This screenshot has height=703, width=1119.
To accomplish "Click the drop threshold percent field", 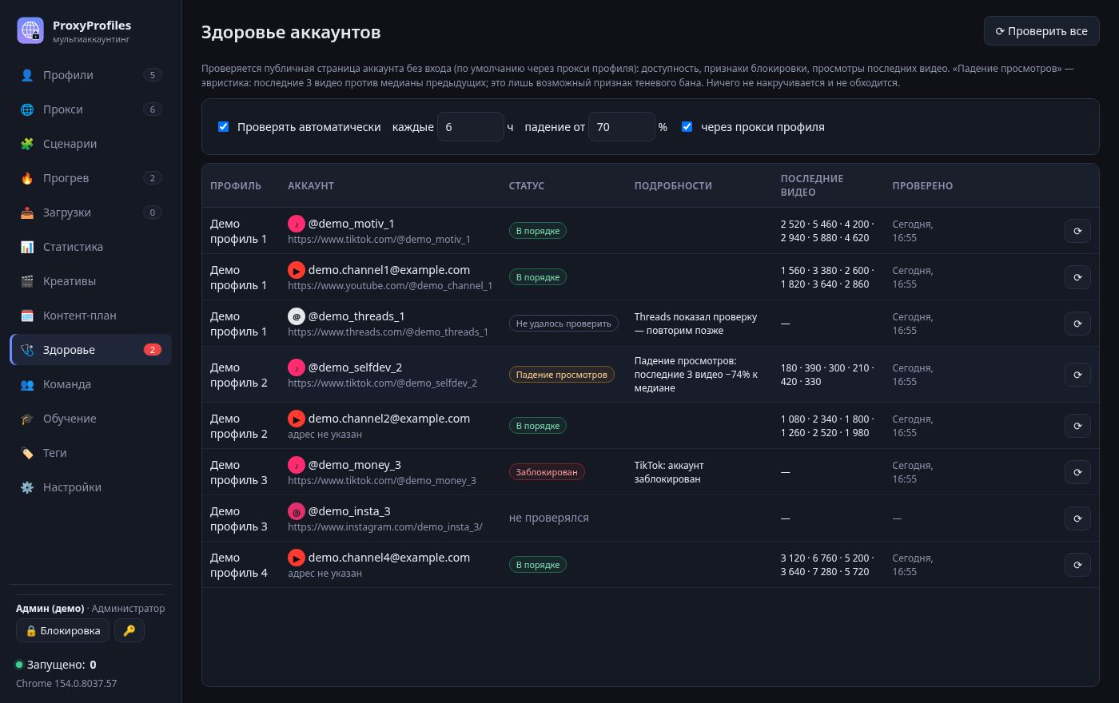I will [x=622, y=127].
